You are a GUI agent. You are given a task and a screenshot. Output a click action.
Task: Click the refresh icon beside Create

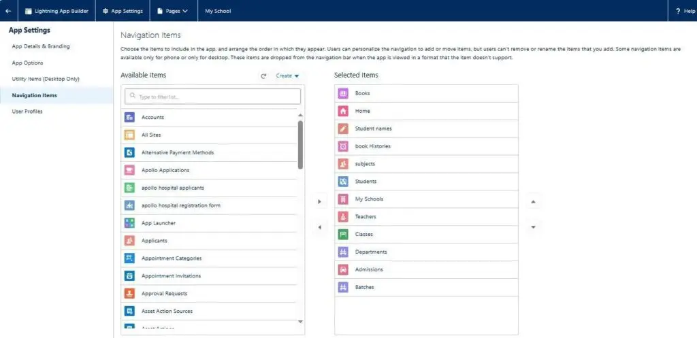(263, 76)
